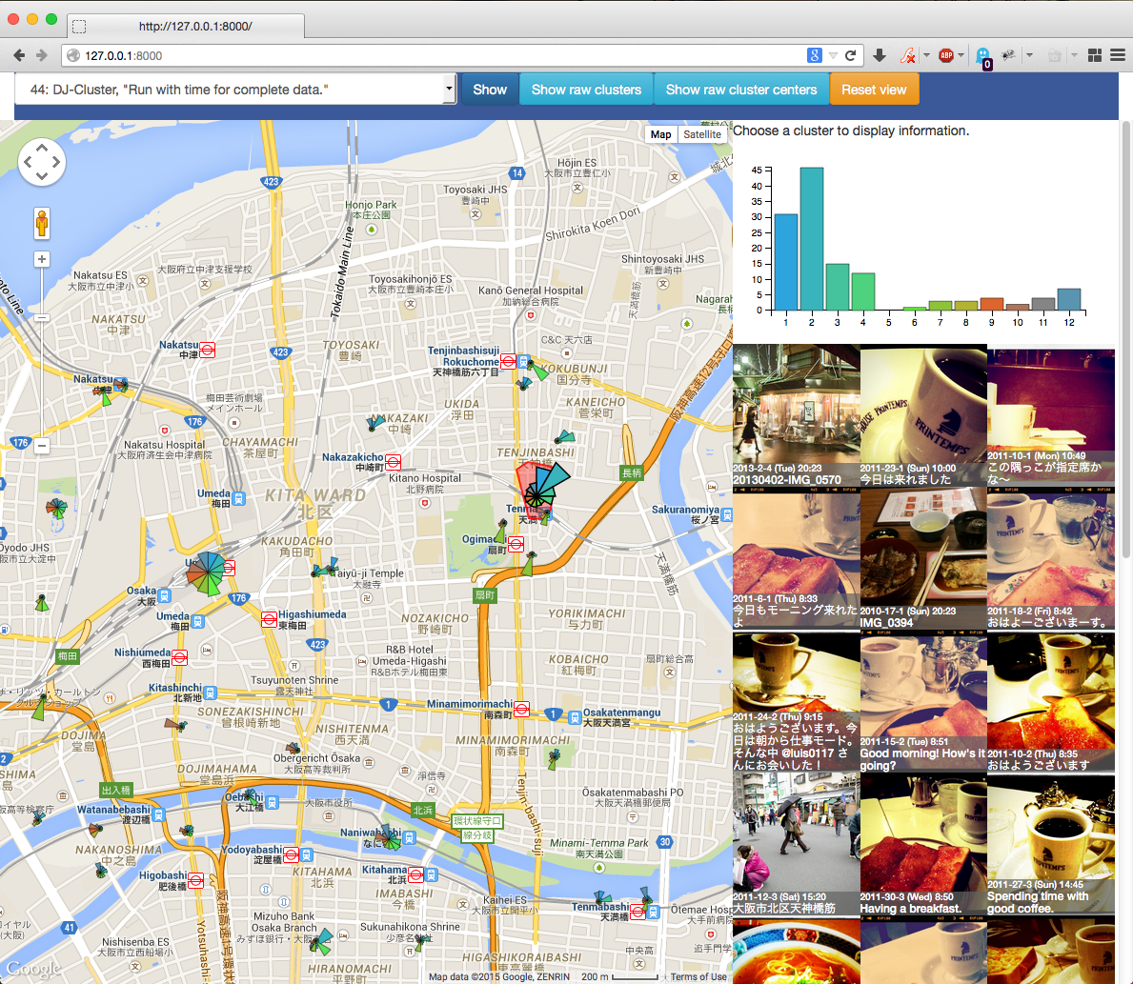
Task: Reload the page with the refresh icon
Action: (851, 55)
